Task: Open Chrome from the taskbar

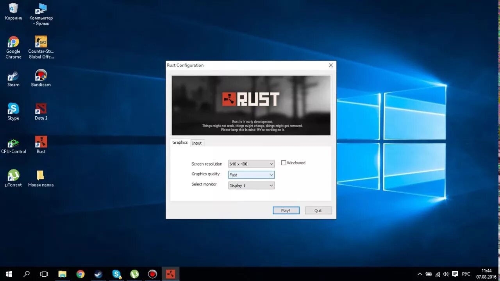Action: (x=80, y=274)
